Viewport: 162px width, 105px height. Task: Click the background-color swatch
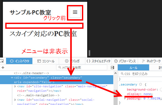point(161,89)
